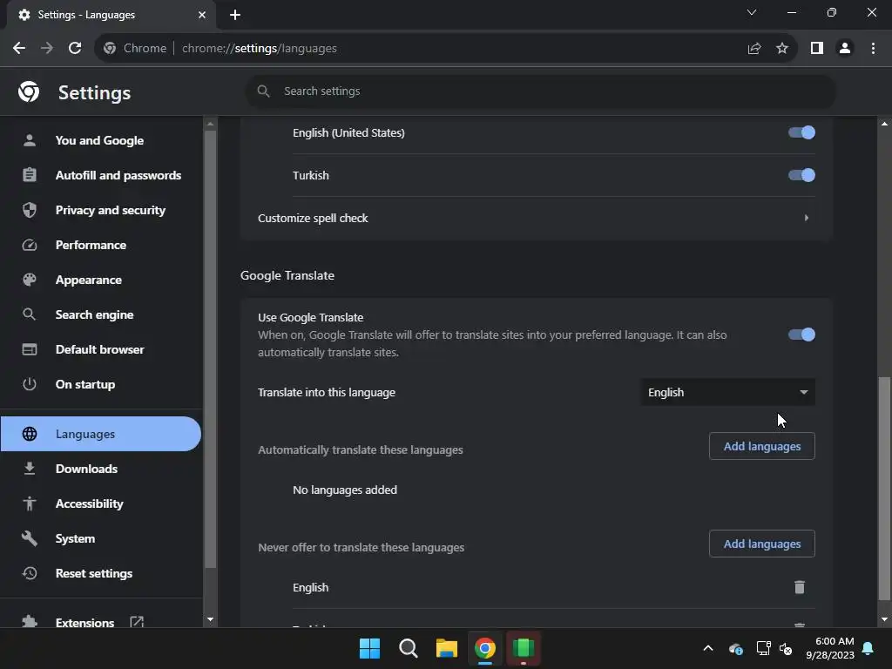Screen dimensions: 892x669
Task: Disable the Use Google Translate switch
Action: coord(801,334)
